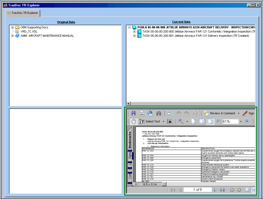Select the Snapshot camera tool
The image size is (263, 199).
pyautogui.click(x=170, y=121)
